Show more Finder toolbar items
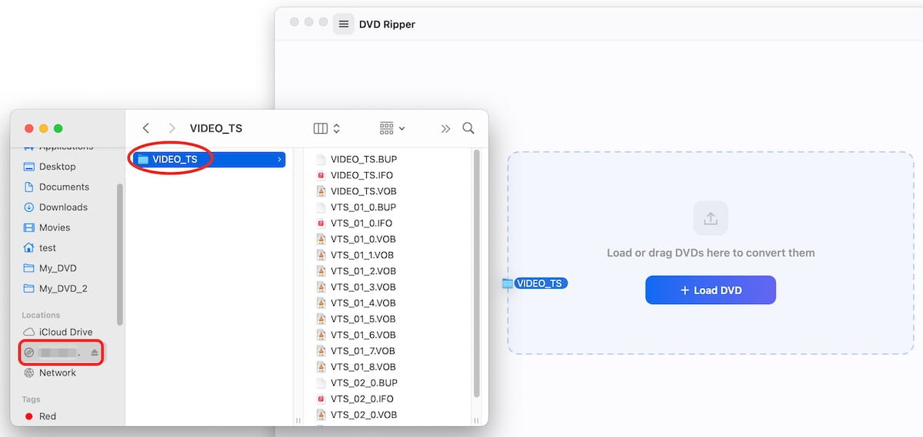Screen dimensions: 923x437 pyautogui.click(x=445, y=128)
